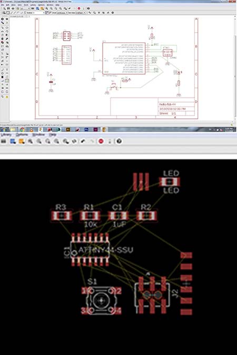Image resolution: width=237 pixels, height=355 pixels.
Task: Open dropdown right of wire bend icons
Action: click(x=35, y=13)
